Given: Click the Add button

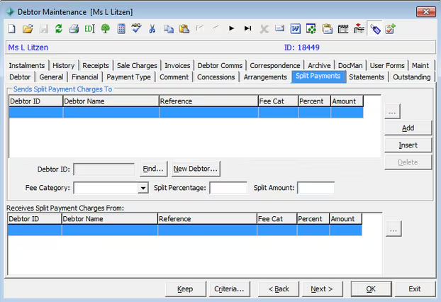Looking at the screenshot, I should pyautogui.click(x=408, y=128).
